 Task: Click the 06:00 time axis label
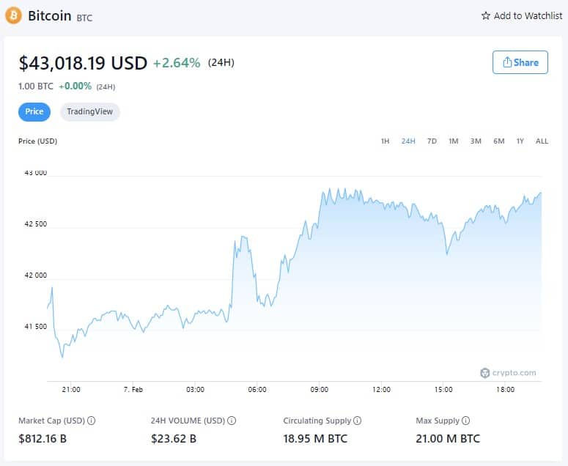[x=257, y=390]
